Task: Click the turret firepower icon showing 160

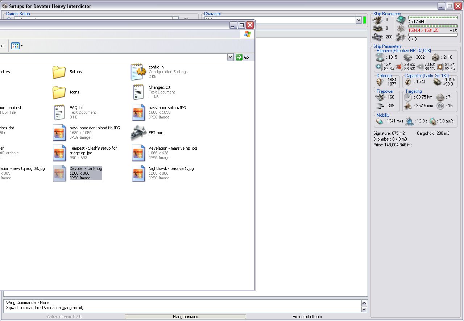Action: (x=380, y=97)
